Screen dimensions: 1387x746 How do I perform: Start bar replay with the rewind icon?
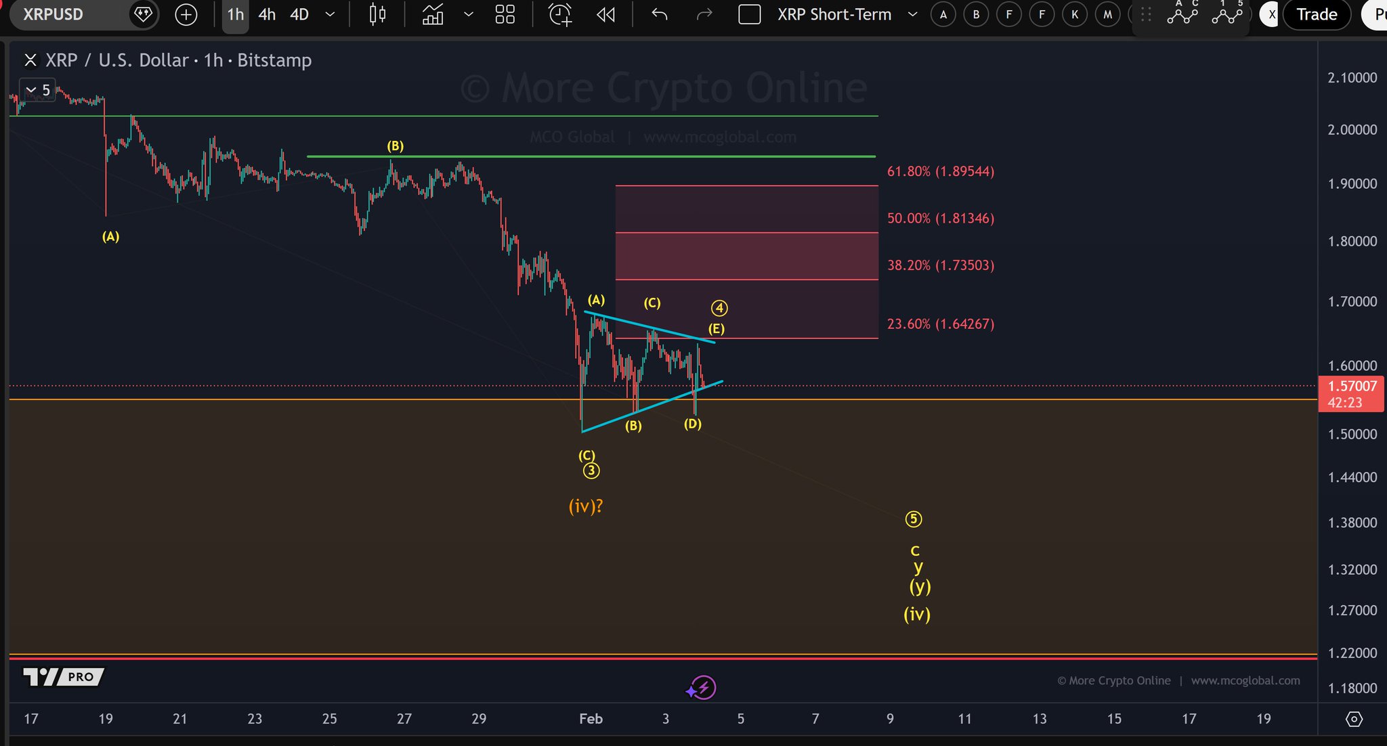pos(605,15)
